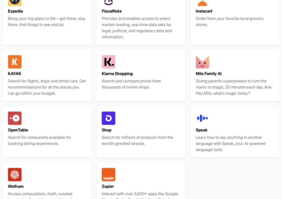The image size is (282, 199).
Task: Select the OpenTable restaurant description
Action: pos(39,141)
